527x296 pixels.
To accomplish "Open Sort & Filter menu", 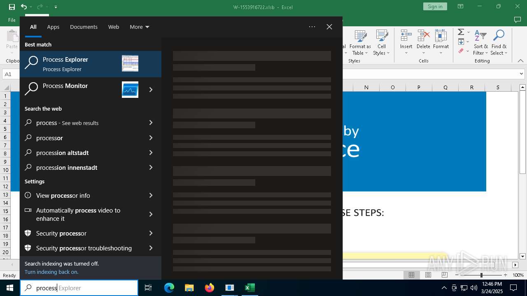I will coord(480,42).
